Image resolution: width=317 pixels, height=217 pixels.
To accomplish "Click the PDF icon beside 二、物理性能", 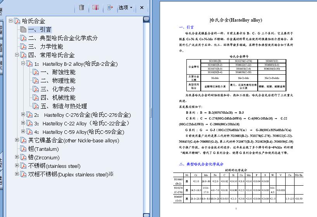I will tap(36, 81).
